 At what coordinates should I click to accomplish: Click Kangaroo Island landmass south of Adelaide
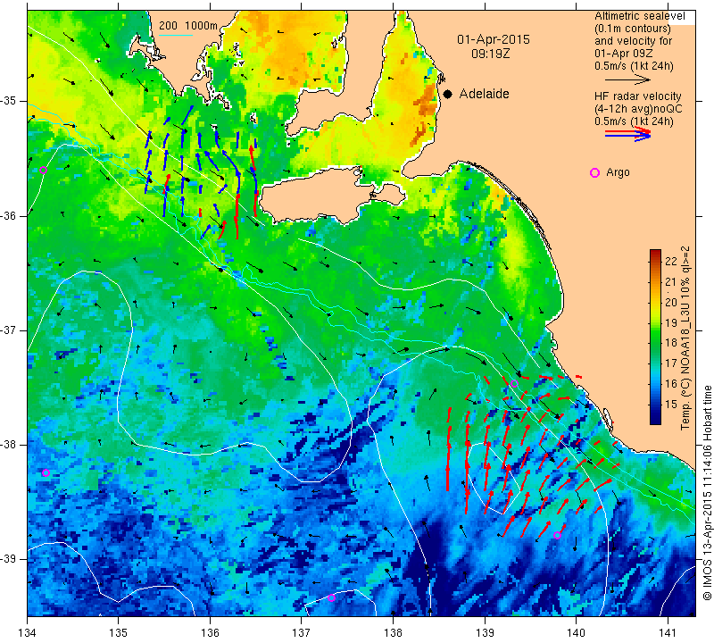[319, 196]
